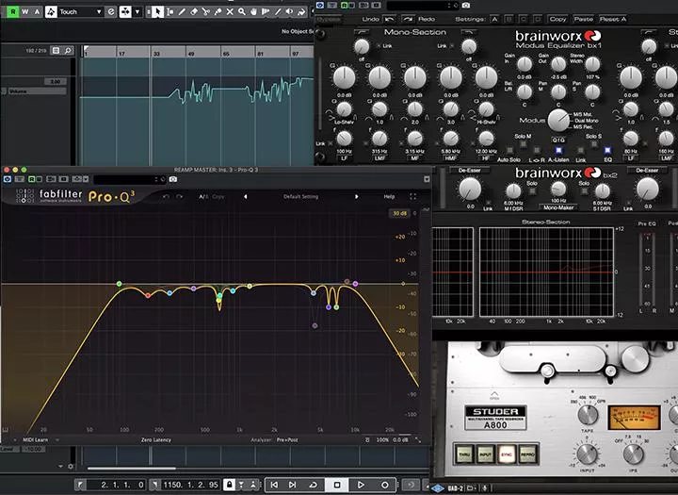This screenshot has width=678, height=495.
Task: Select next Pro-Q 3 preset arrow
Action: pos(356,197)
